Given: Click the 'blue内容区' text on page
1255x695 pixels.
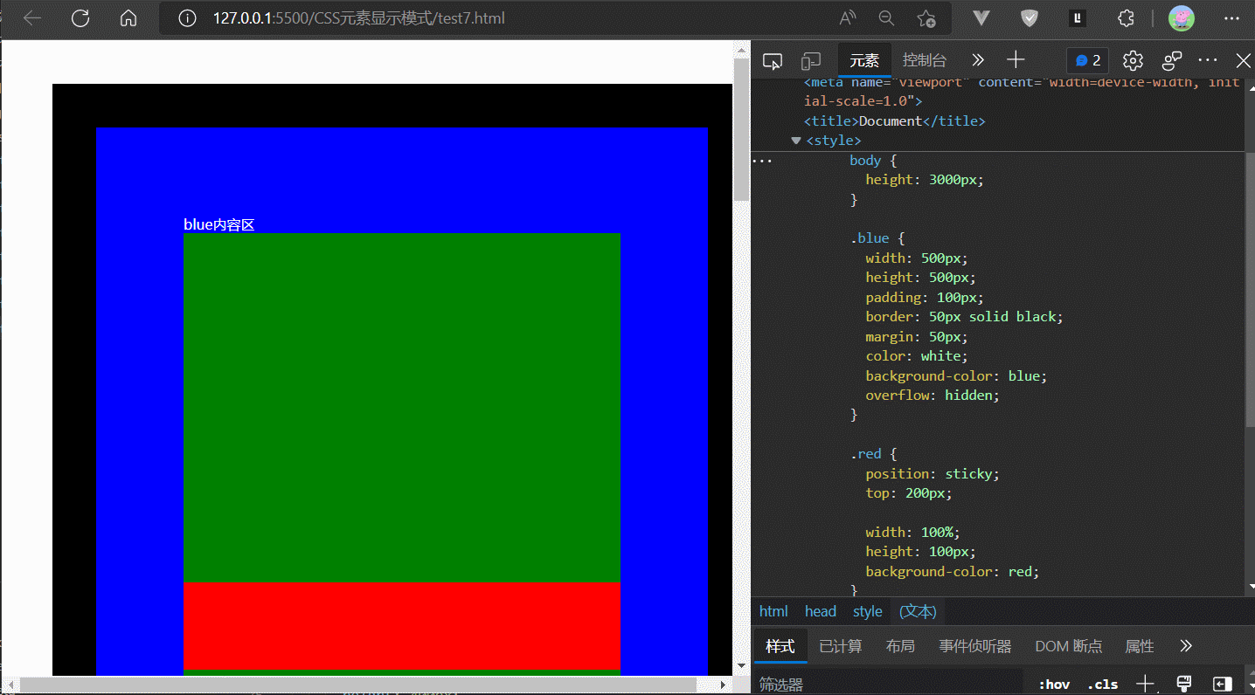Looking at the screenshot, I should (219, 224).
